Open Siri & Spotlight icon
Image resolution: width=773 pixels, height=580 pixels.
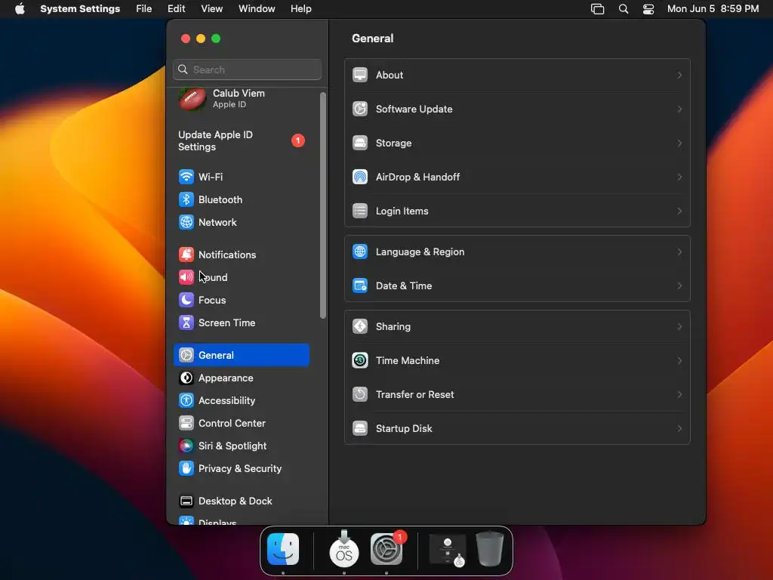point(186,446)
